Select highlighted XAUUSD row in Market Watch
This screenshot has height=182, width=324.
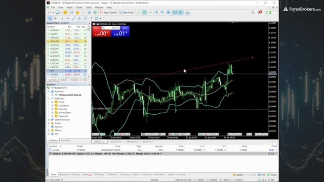67,41
